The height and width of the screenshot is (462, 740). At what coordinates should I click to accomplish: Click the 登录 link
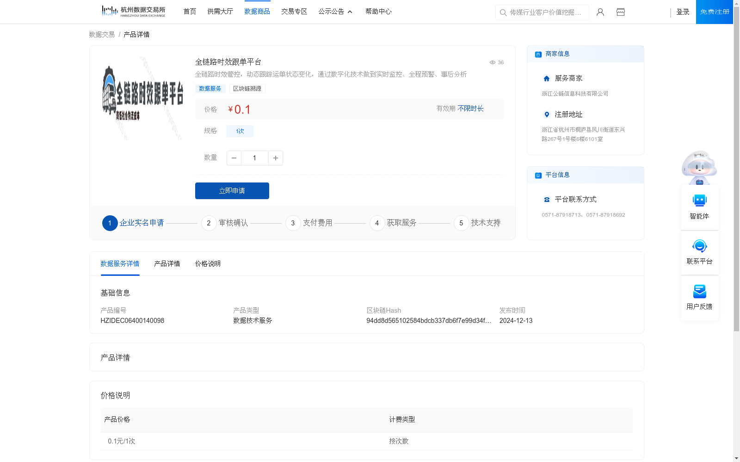click(683, 12)
